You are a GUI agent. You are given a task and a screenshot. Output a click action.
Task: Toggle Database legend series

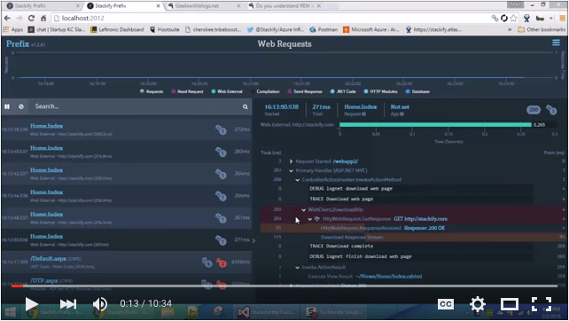pyautogui.click(x=417, y=91)
